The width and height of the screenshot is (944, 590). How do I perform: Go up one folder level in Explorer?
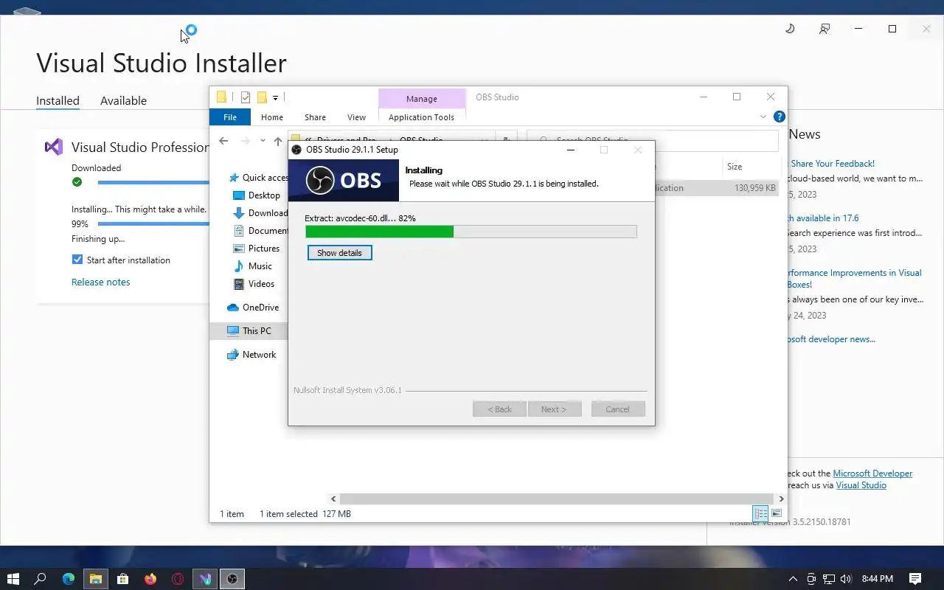(x=278, y=141)
